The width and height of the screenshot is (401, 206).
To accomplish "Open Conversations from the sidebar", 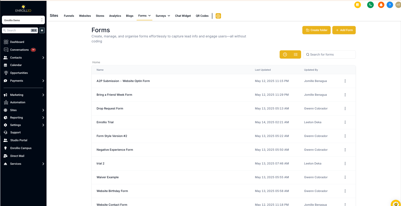I will (19, 50).
